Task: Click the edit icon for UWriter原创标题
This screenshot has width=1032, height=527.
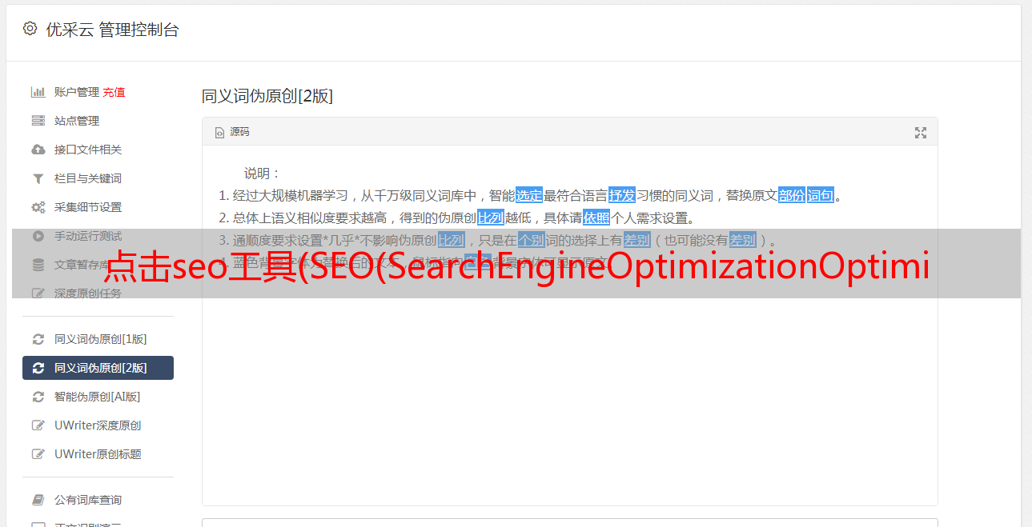Action: point(38,454)
